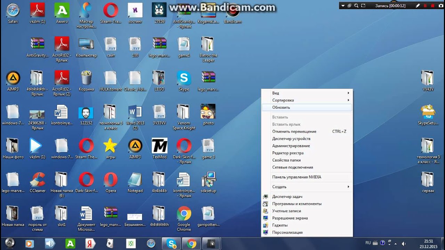445x250 pixels.
Task: Select the Skype desktop shortcut
Action: click(184, 81)
